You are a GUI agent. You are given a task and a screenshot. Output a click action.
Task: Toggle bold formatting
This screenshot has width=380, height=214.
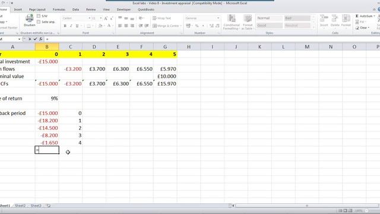[x=65, y=26]
